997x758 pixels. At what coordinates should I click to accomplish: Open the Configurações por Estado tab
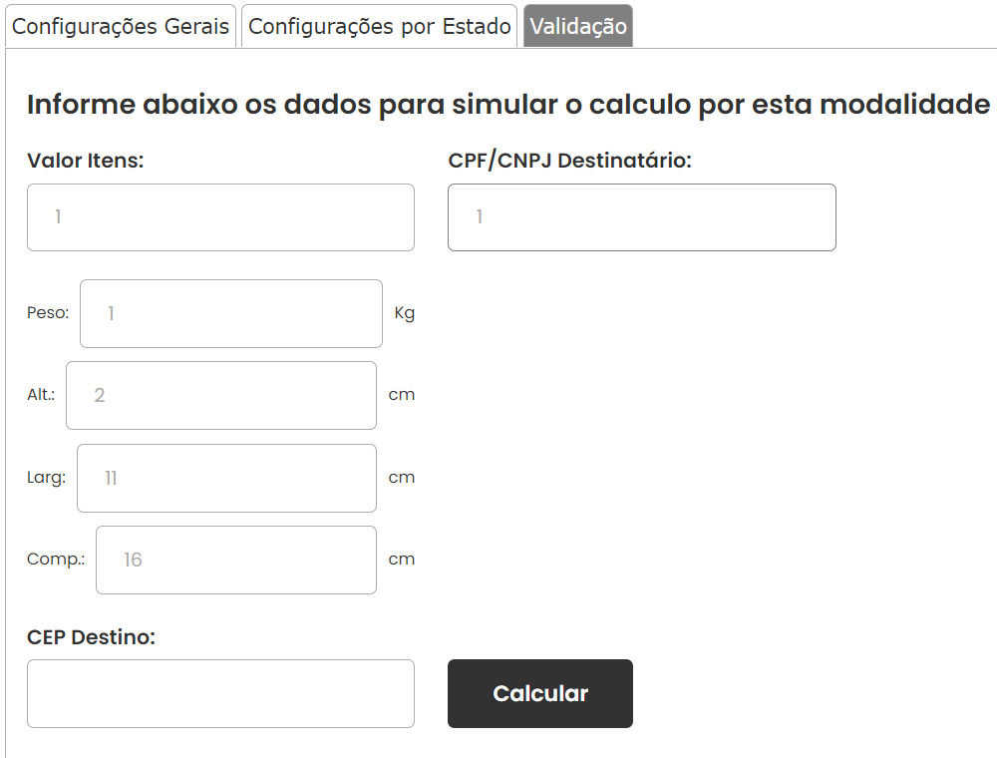point(379,26)
